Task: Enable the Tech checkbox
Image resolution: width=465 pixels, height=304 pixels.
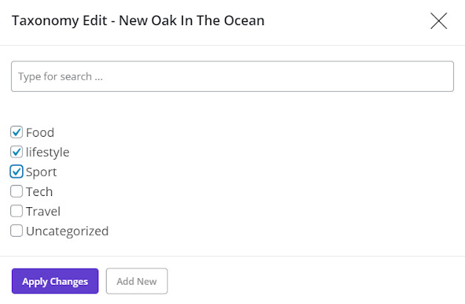Action: coord(17,192)
